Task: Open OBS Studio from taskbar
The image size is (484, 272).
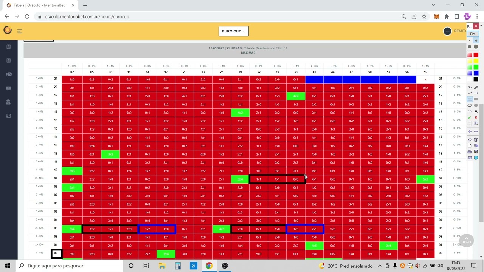Action: pos(225,266)
